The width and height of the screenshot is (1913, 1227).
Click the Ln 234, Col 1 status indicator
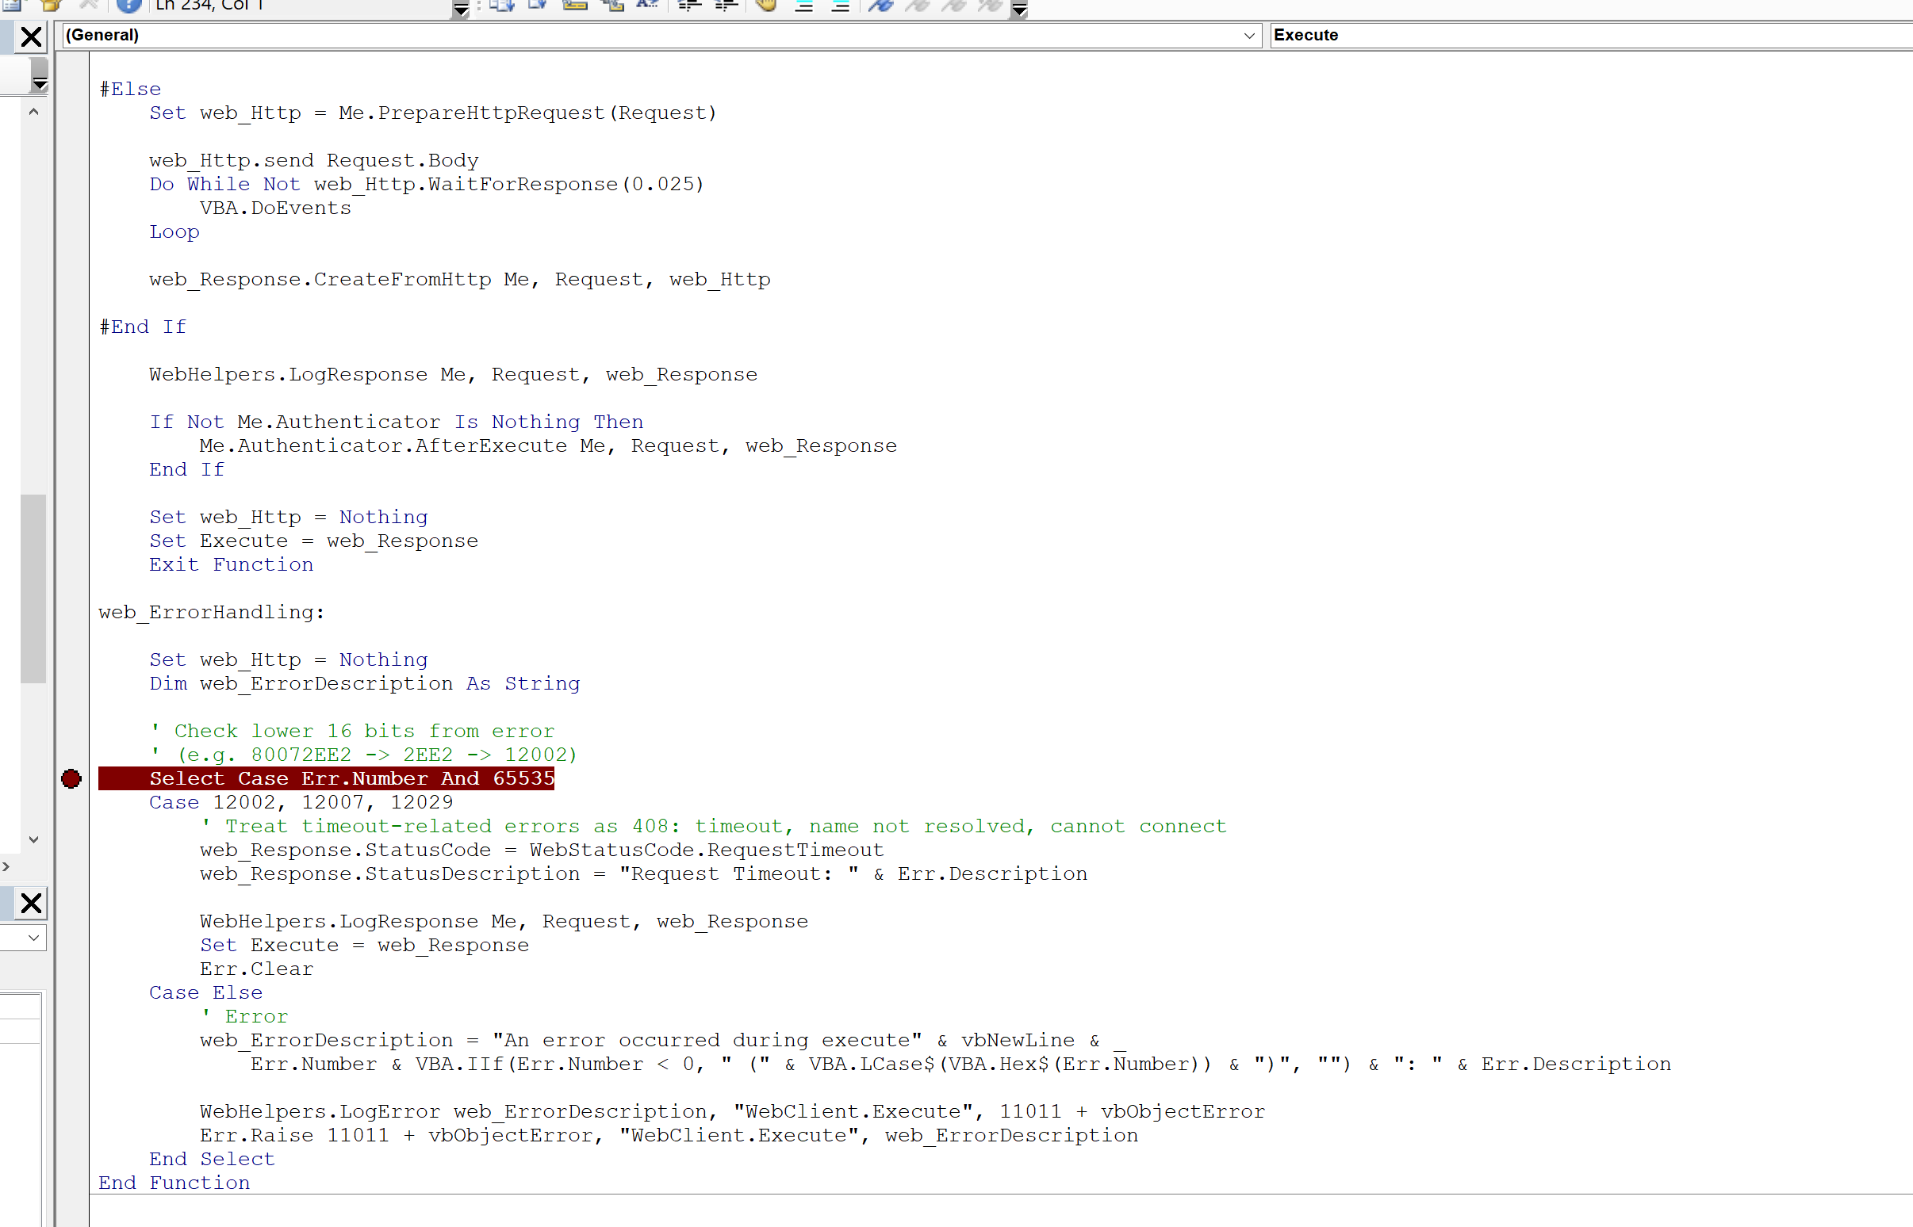coord(209,6)
